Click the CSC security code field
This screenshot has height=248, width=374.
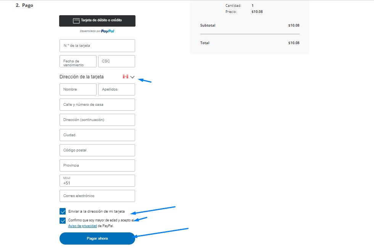pyautogui.click(x=116, y=61)
